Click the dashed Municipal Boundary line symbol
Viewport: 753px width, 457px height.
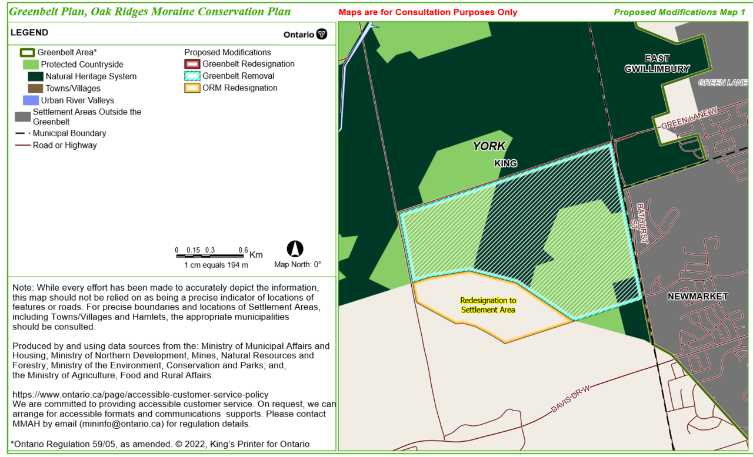(22, 133)
